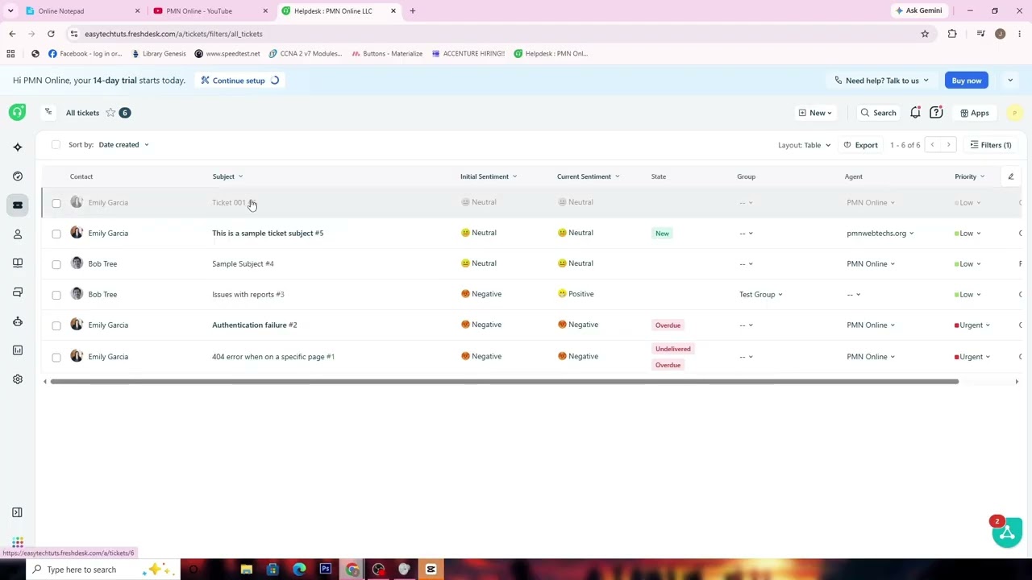Open the Sort by Date created dropdown
The height and width of the screenshot is (580, 1032).
(123, 145)
